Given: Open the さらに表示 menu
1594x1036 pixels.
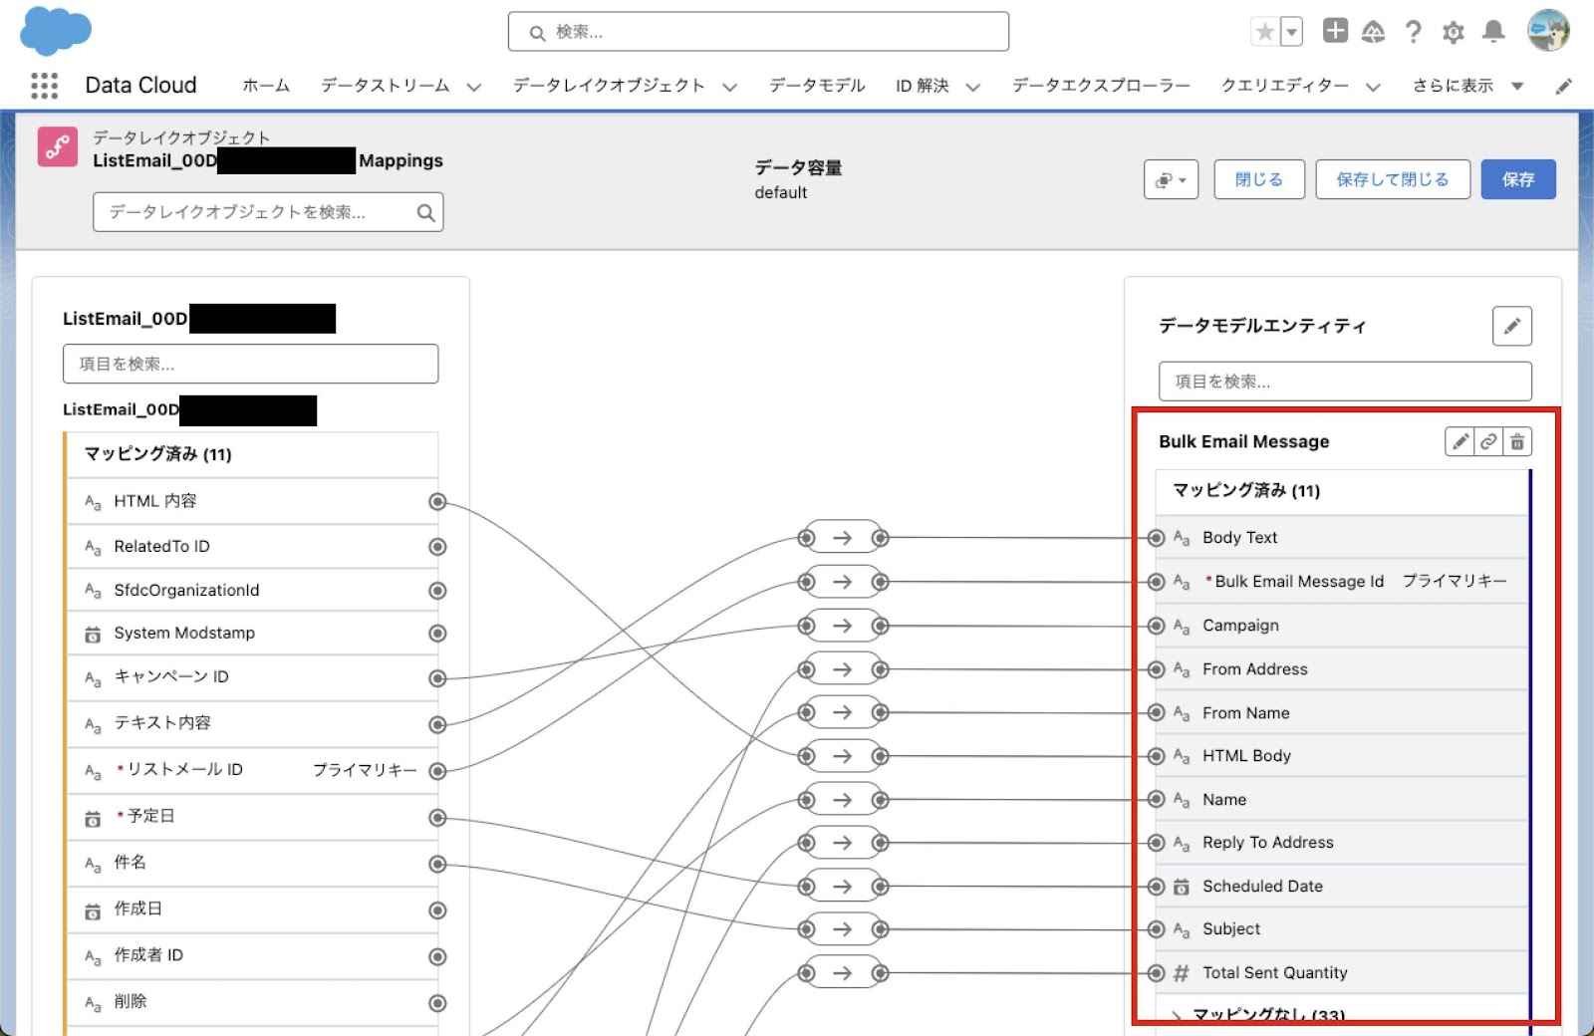Looking at the screenshot, I should coord(1467,86).
